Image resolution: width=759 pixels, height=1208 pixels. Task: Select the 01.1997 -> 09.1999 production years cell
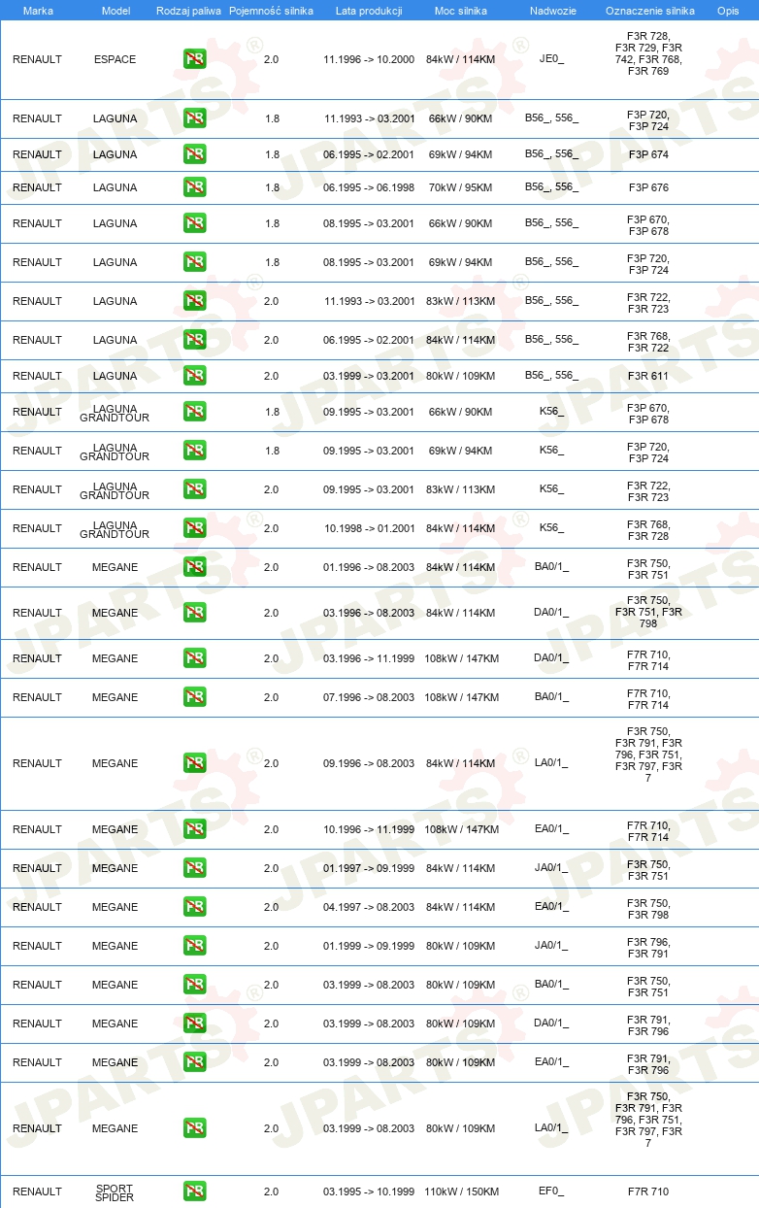369,868
